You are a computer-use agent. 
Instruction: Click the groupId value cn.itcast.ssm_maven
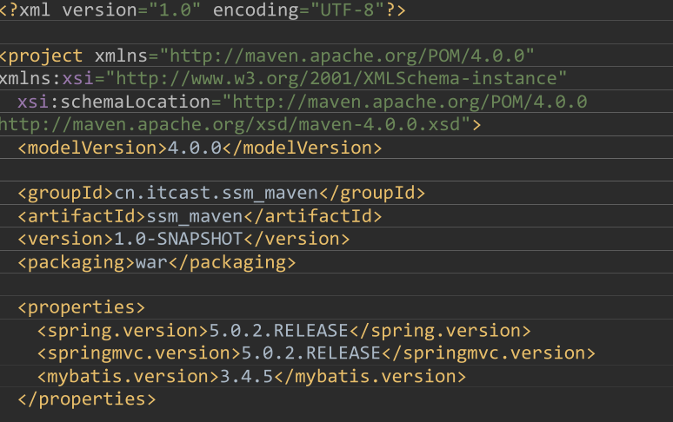click(x=217, y=193)
